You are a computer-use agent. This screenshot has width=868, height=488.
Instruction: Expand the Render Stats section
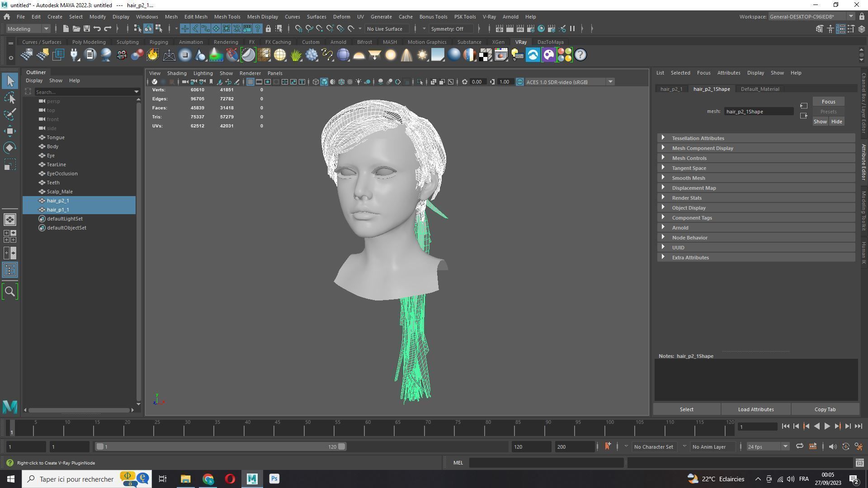(756, 198)
